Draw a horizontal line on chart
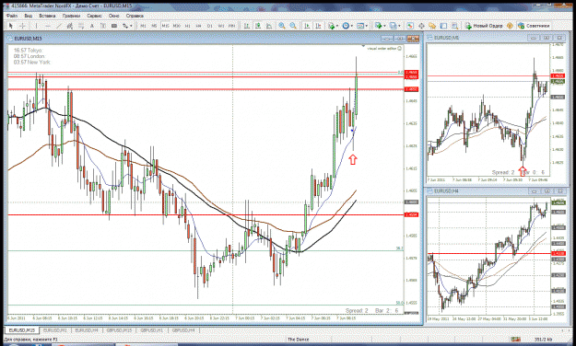The width and height of the screenshot is (576, 346). click(x=47, y=26)
